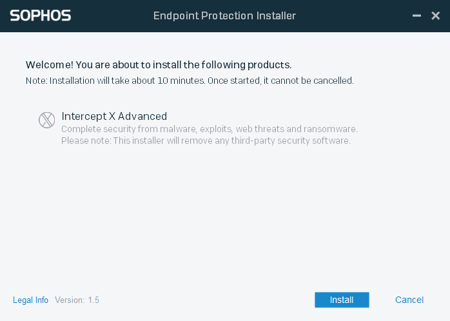The image size is (450, 321).
Task: Click the 'Complete security from malware' description line
Action: click(209, 130)
